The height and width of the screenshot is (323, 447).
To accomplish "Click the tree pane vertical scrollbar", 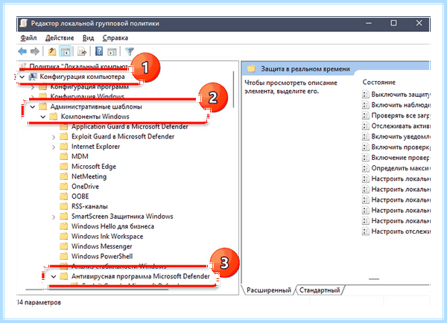I will coord(234,89).
